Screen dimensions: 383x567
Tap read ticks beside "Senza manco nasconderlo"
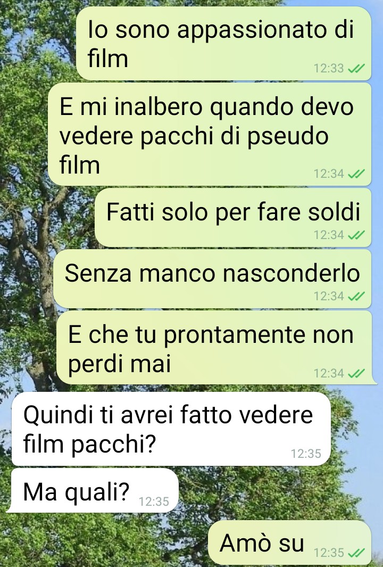coord(356,296)
